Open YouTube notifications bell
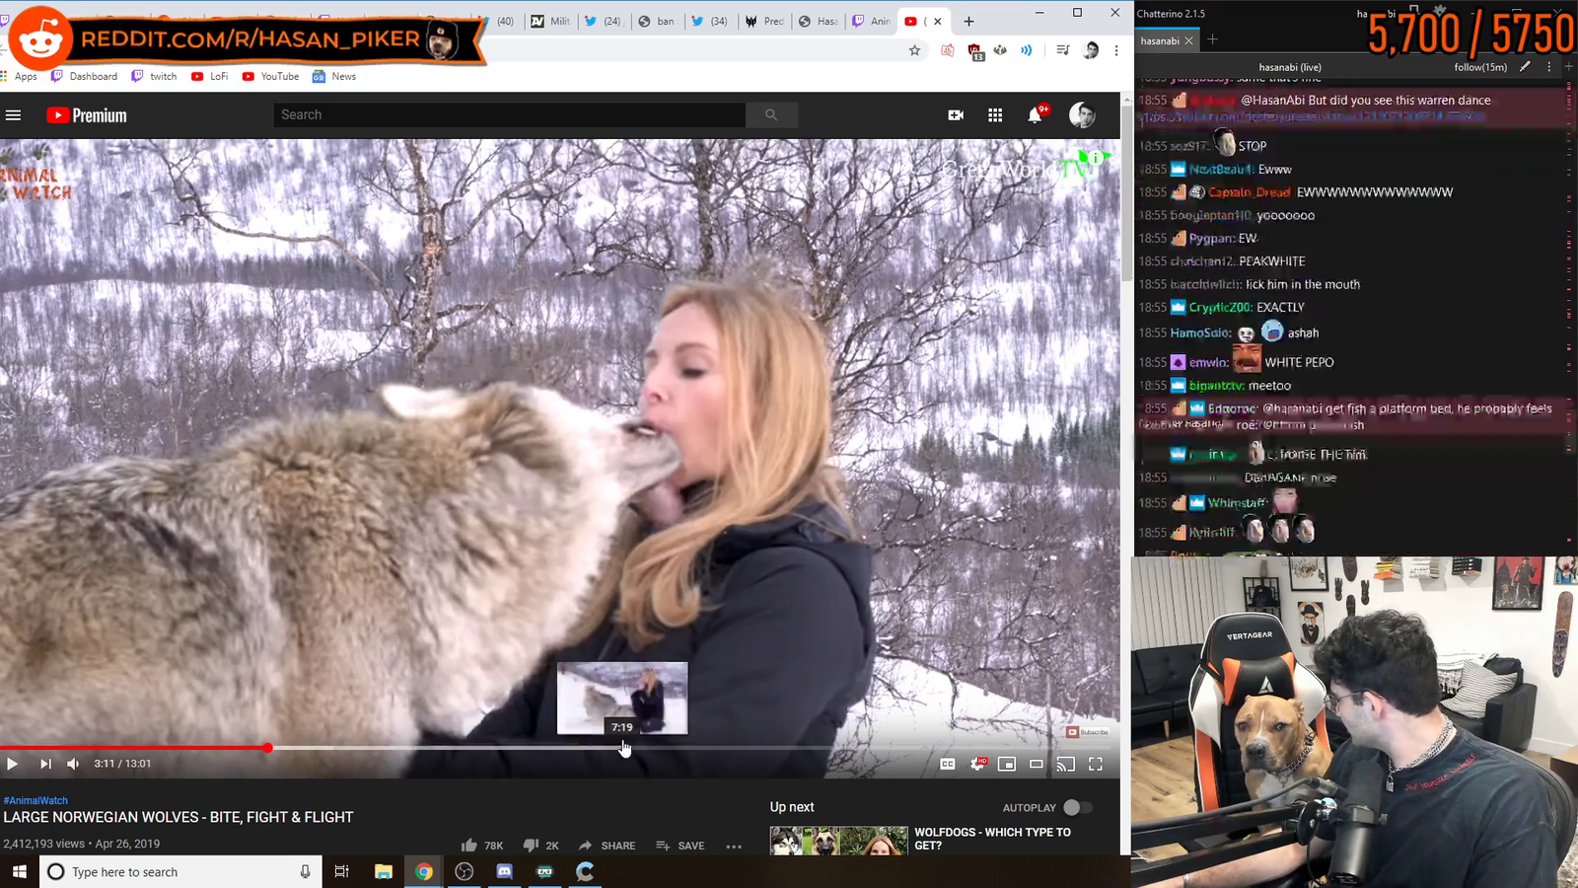 tap(1035, 115)
